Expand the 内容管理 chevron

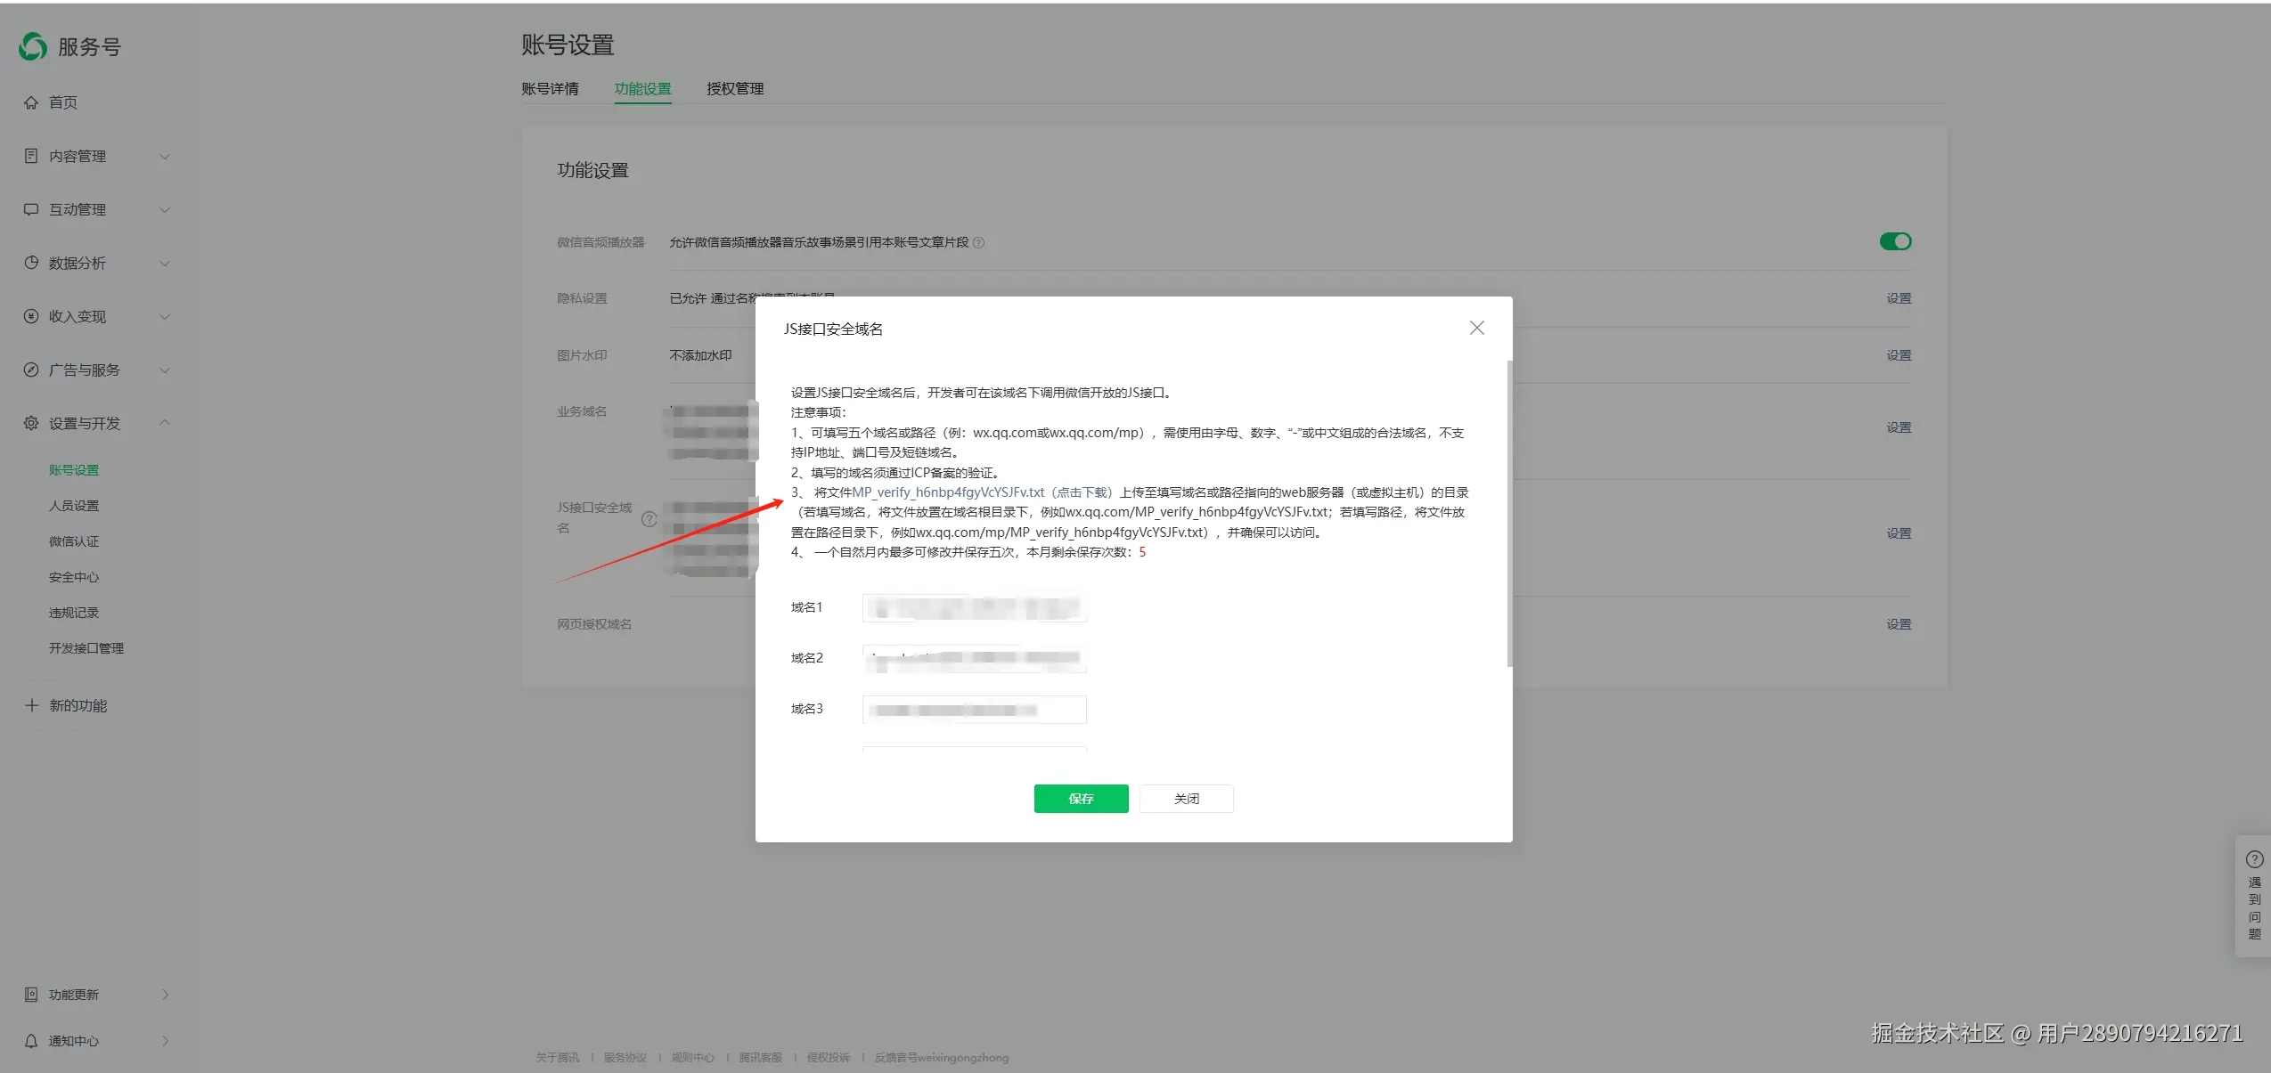coord(165,157)
